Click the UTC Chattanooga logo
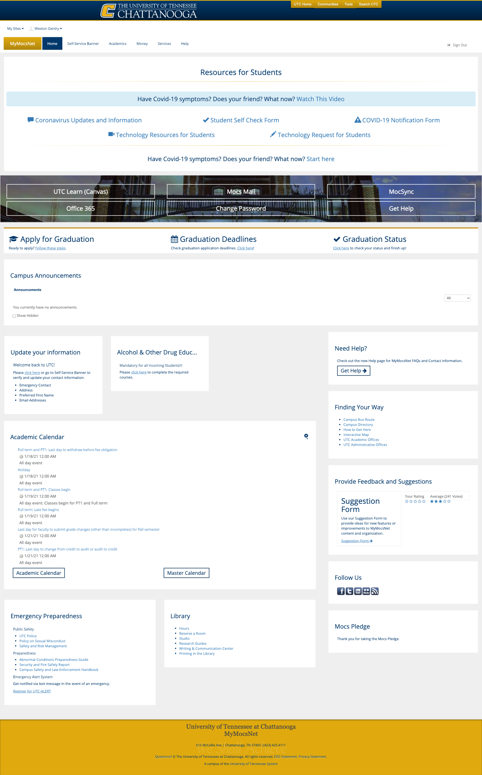482x775 pixels. click(149, 11)
